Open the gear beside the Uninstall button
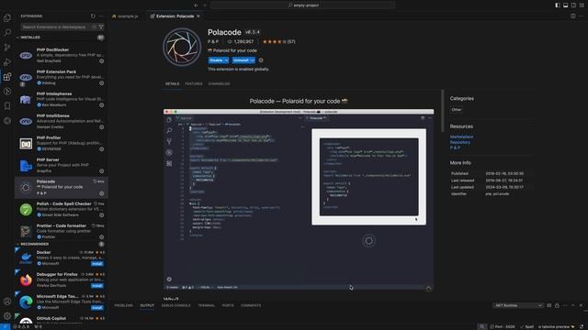The height and width of the screenshot is (330, 588). pyautogui.click(x=261, y=60)
